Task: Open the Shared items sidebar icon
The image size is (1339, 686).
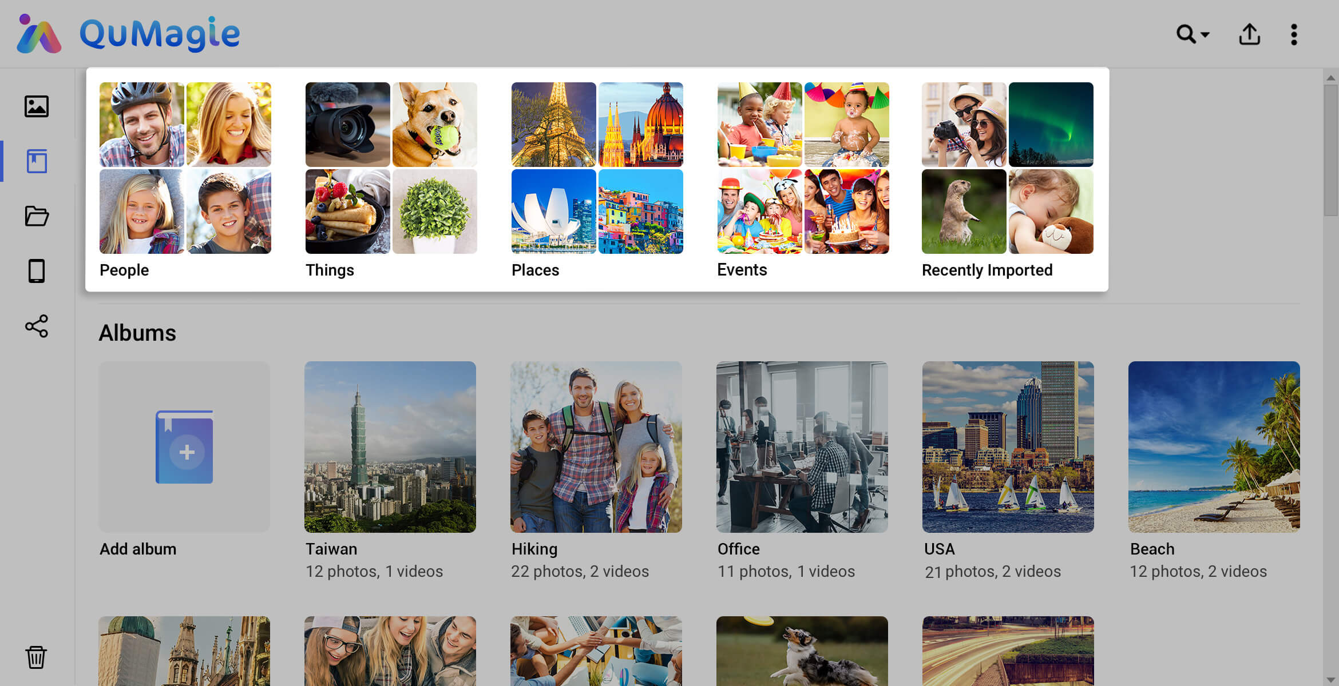Action: (x=37, y=326)
